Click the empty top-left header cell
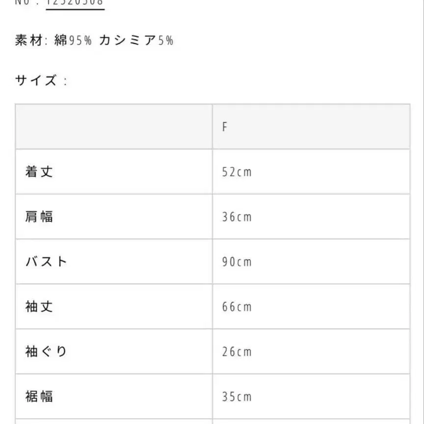Viewport: 424px width, 424px height. pos(114,127)
